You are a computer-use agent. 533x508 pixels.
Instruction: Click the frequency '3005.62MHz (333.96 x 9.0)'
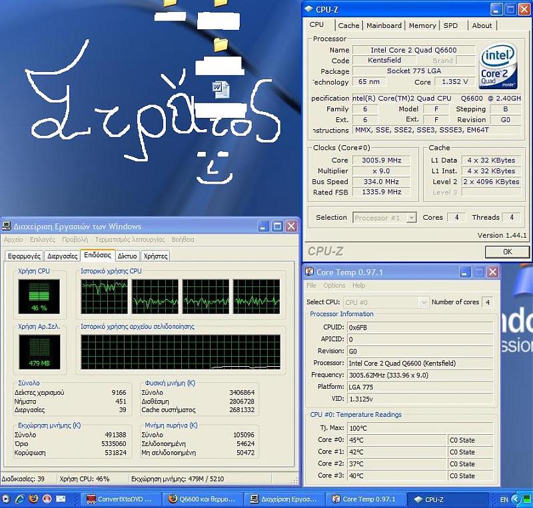pyautogui.click(x=420, y=375)
